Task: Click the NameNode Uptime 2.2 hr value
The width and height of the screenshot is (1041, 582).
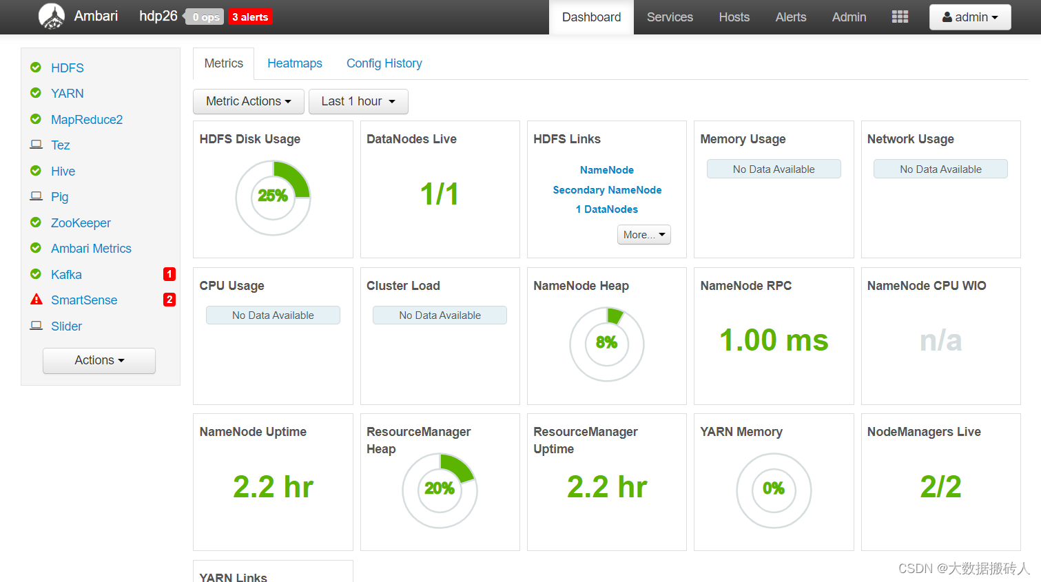Action: pyautogui.click(x=274, y=487)
